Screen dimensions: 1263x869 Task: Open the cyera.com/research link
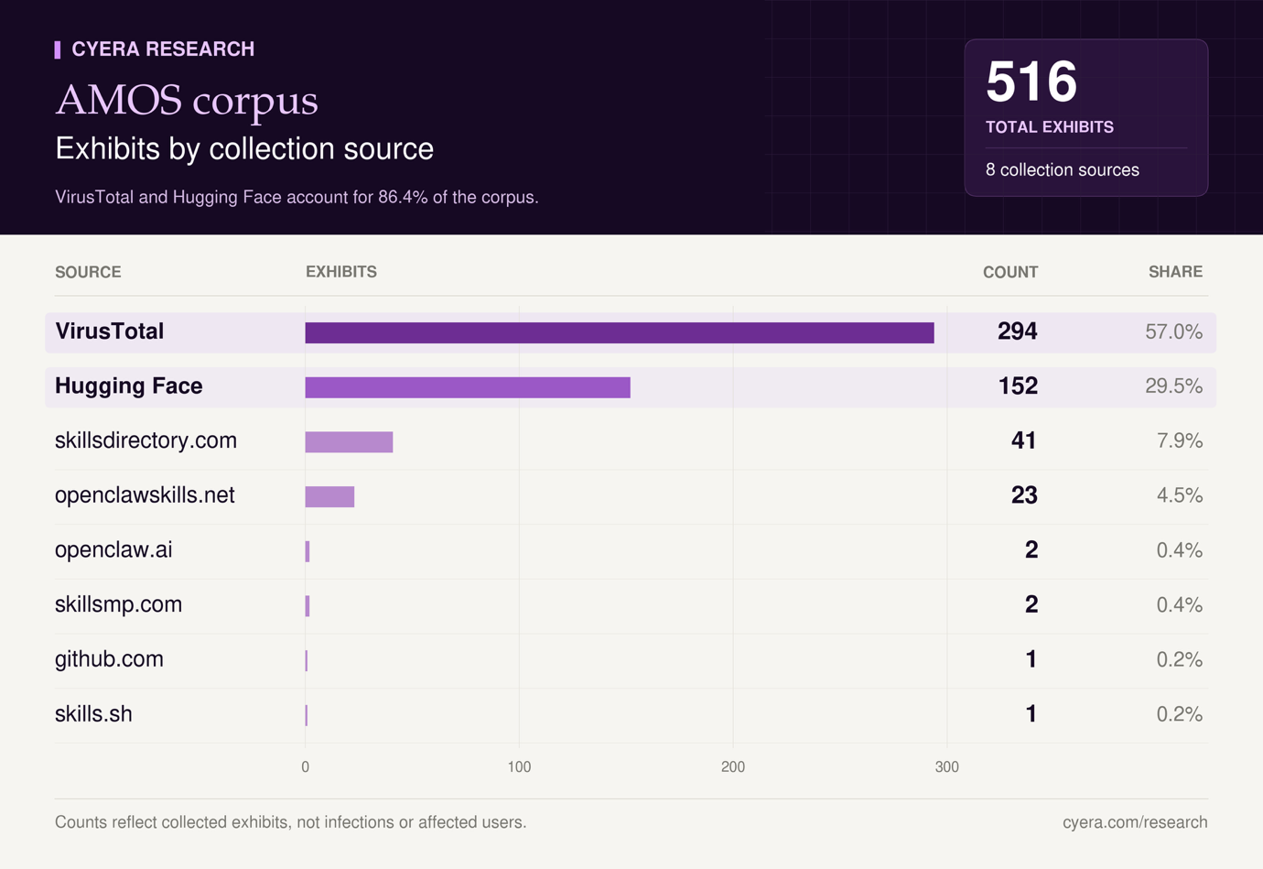pyautogui.click(x=1135, y=822)
